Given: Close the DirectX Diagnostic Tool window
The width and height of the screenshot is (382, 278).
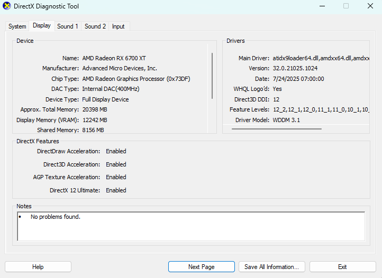Looking at the screenshot, I should pyautogui.click(x=370, y=6).
